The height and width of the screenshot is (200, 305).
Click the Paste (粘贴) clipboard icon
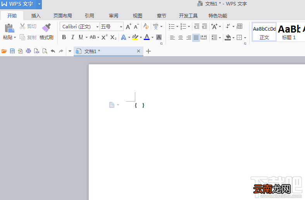[x=9, y=28]
